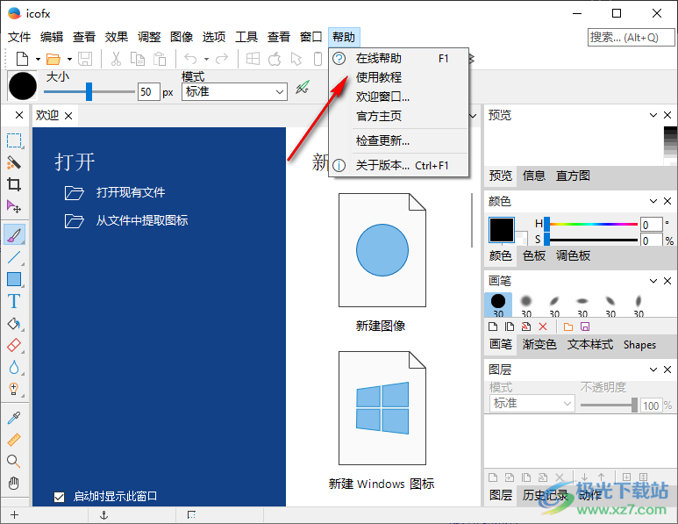Choose 在线帮助 from the help menu
The image size is (678, 524).
[x=399, y=58]
